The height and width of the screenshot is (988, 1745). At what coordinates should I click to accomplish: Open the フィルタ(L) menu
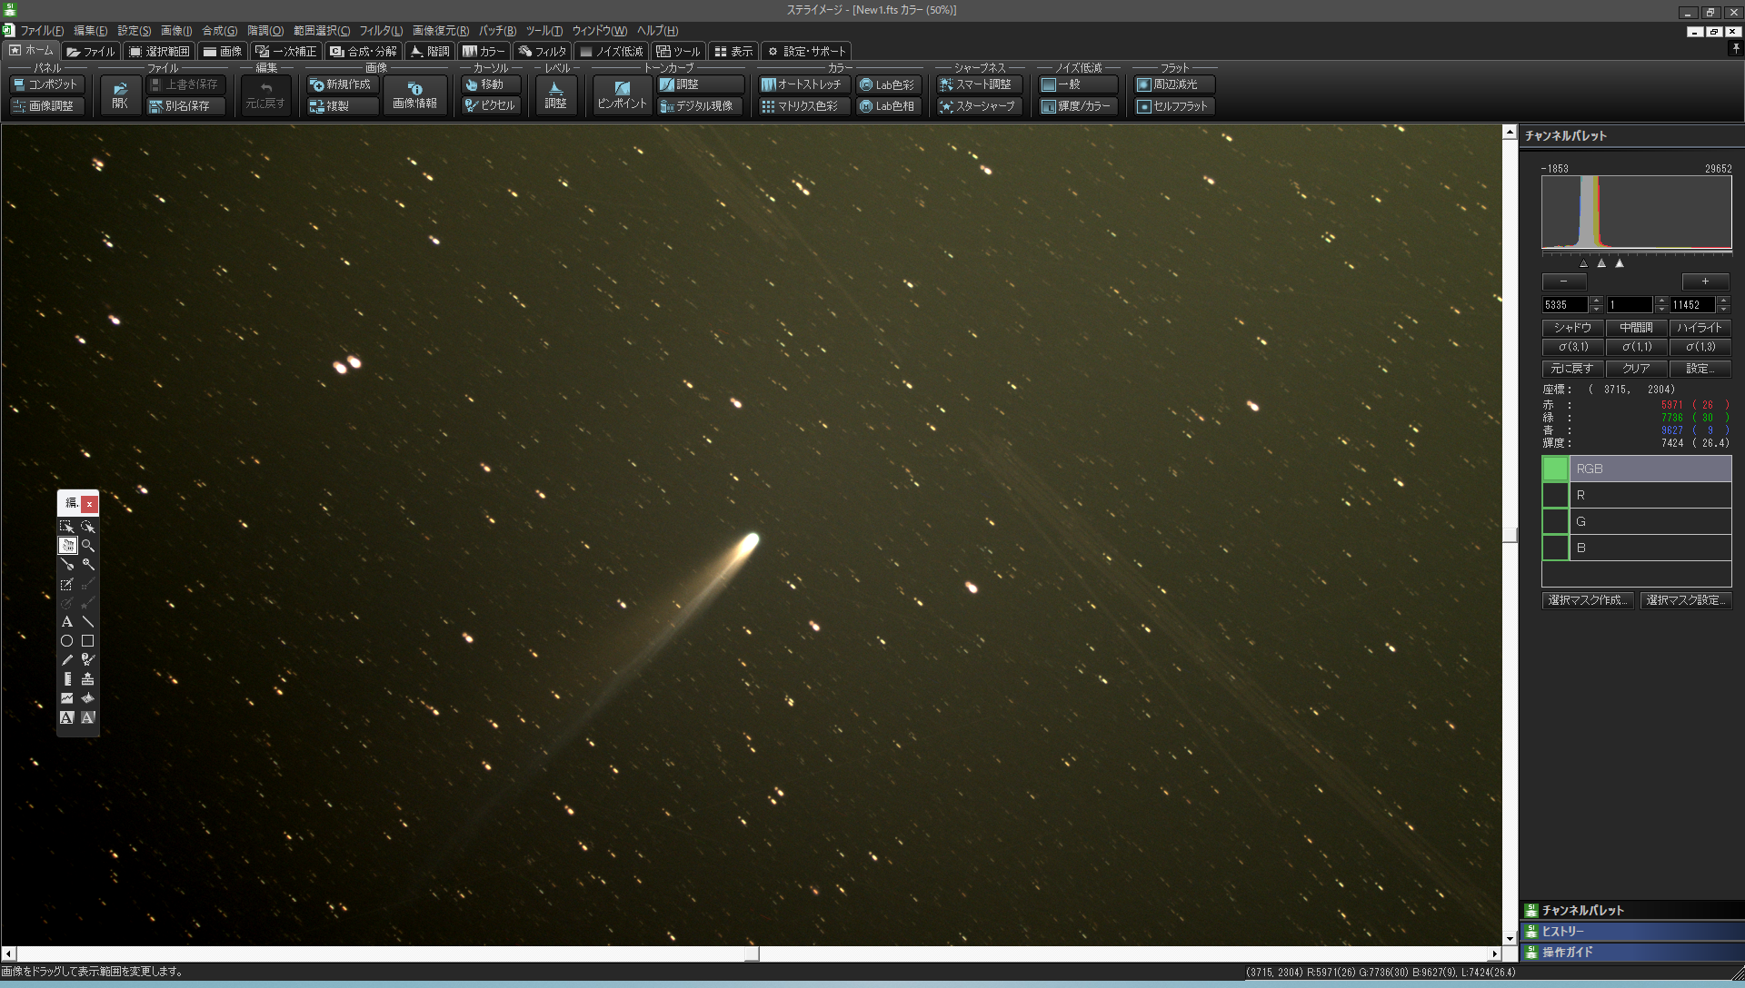[x=380, y=31]
